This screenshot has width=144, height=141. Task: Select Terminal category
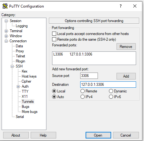click(x=16, y=31)
